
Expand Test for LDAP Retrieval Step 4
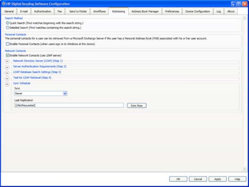[7, 79]
